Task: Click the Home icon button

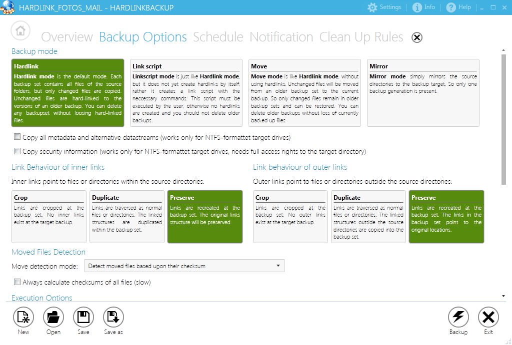Action: pyautogui.click(x=20, y=31)
